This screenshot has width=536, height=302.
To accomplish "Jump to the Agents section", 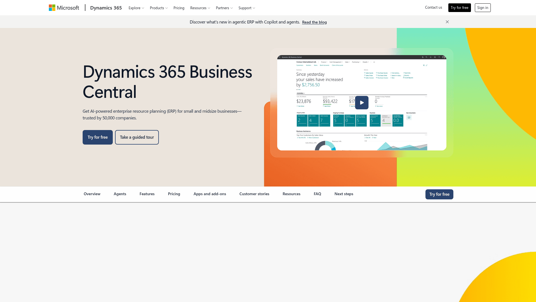I will 120,194.
